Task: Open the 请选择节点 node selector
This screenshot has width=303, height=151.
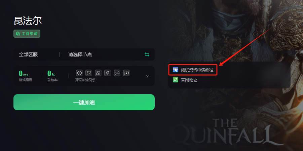Action: 80,54
